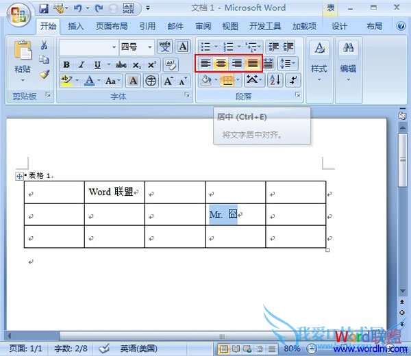This screenshot has height=356, width=411.
Task: Align the text to the right
Action: (237, 64)
